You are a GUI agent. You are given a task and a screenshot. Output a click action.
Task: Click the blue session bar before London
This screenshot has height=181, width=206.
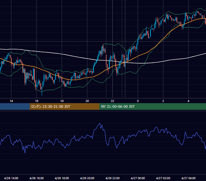point(15,106)
